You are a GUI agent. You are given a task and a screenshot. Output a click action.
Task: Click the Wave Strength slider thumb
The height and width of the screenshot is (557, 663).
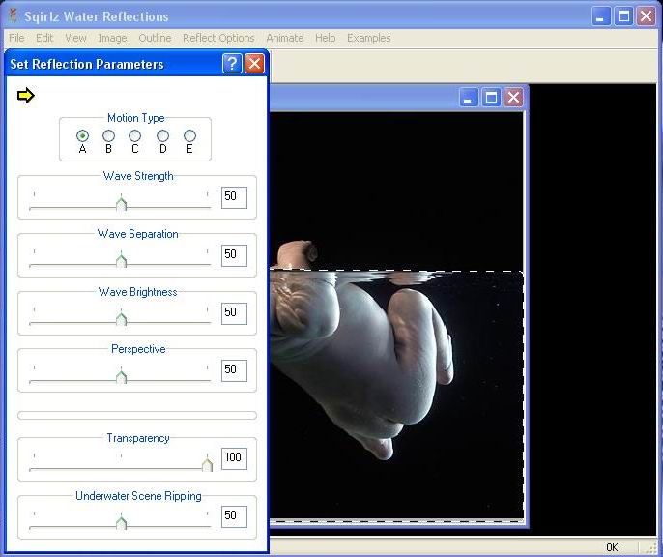click(x=122, y=203)
